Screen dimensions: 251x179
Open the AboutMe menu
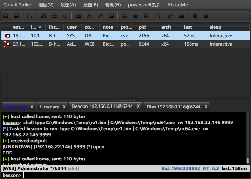click(178, 5)
